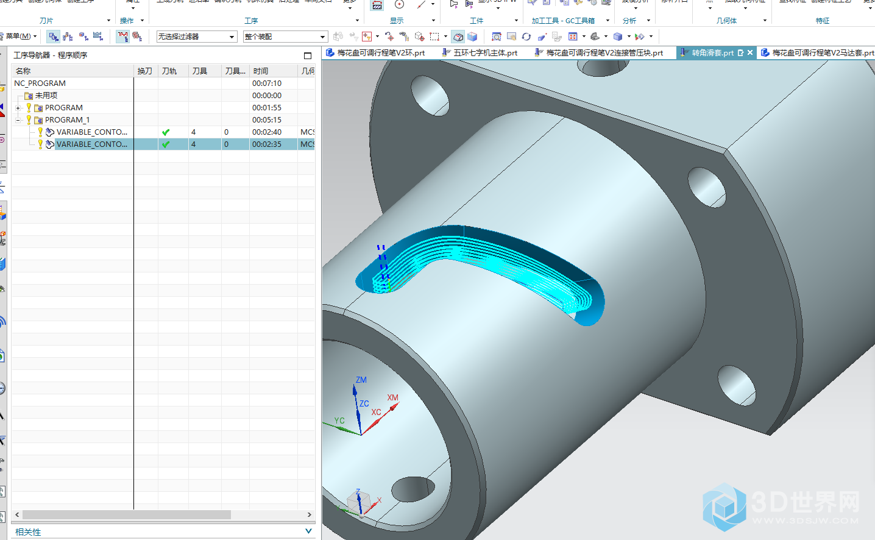
Task: Open the 无选择过滤器 selection filter dropdown
Action: pos(196,37)
